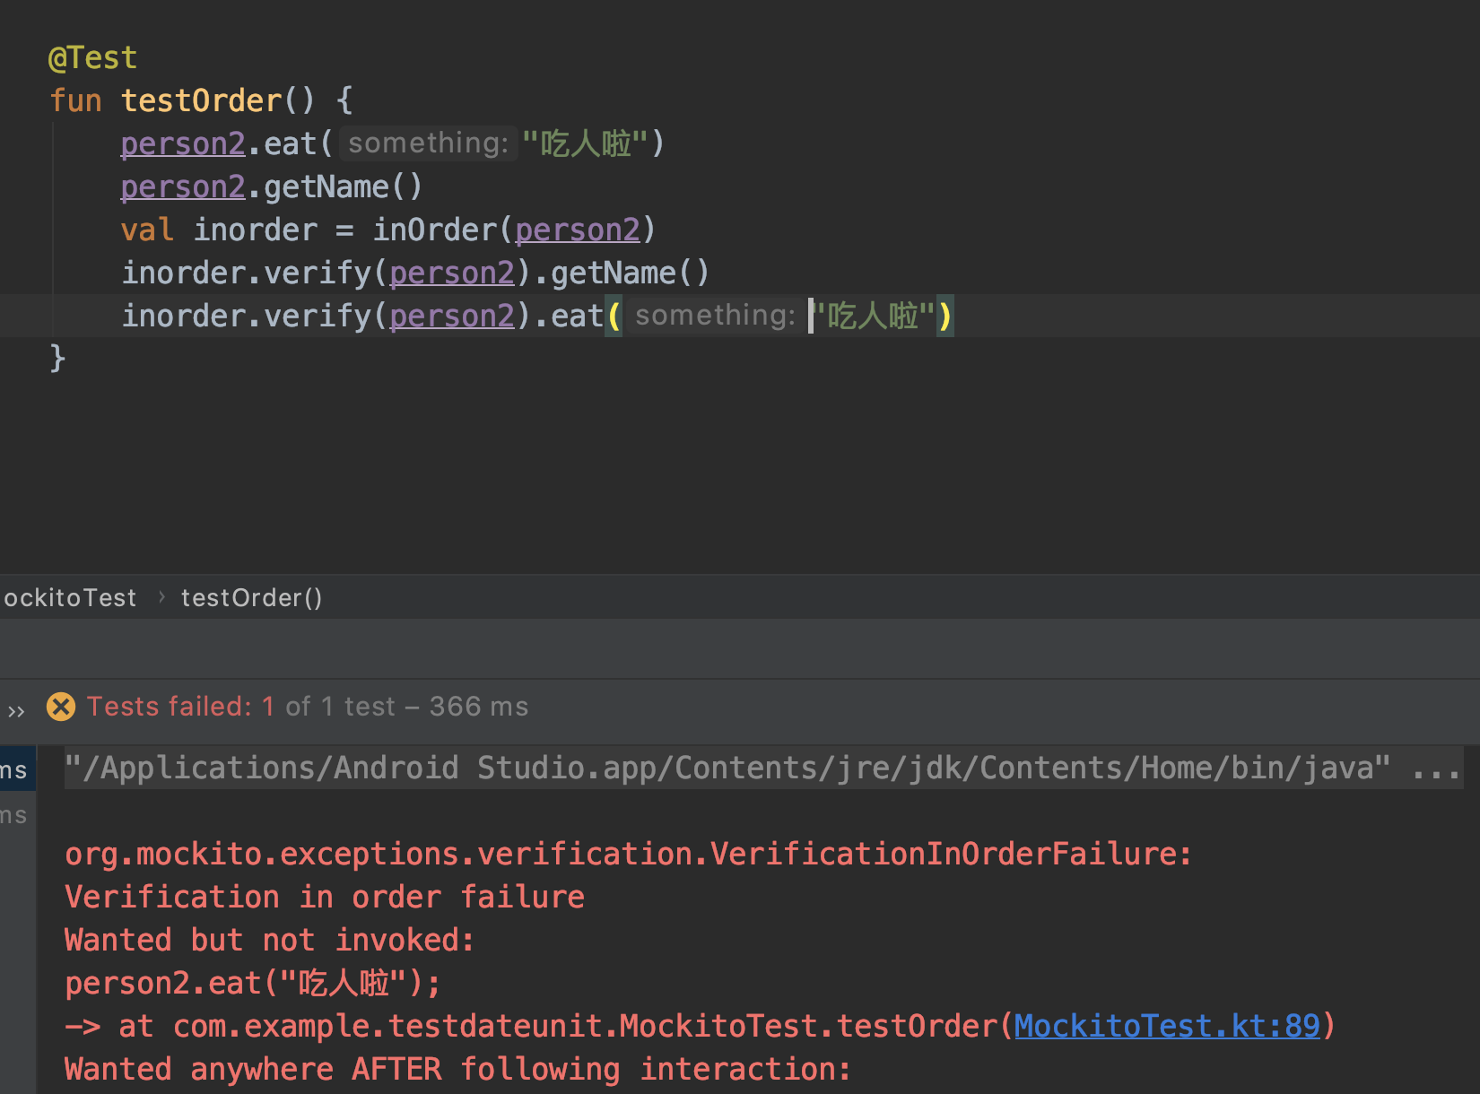Click person2 in the first eat call
The height and width of the screenshot is (1094, 1480).
[x=183, y=143]
